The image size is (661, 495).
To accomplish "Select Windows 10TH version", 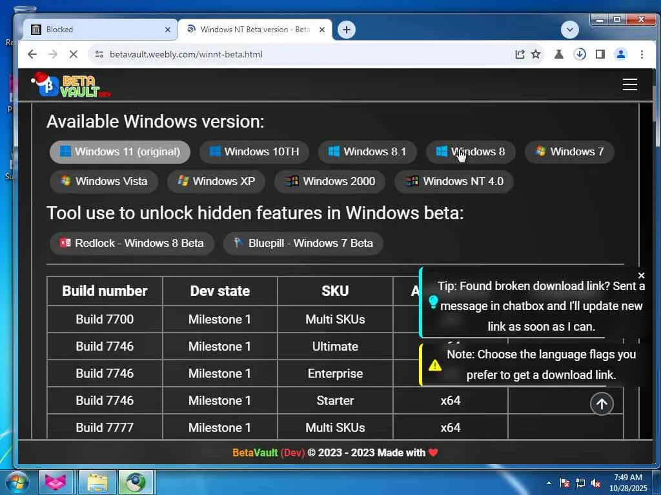I will coord(254,151).
